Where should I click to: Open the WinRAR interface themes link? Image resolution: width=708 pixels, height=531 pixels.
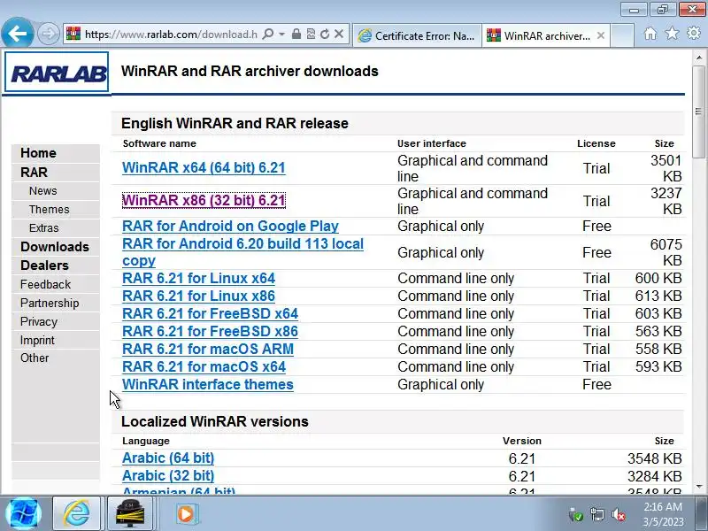pos(208,384)
